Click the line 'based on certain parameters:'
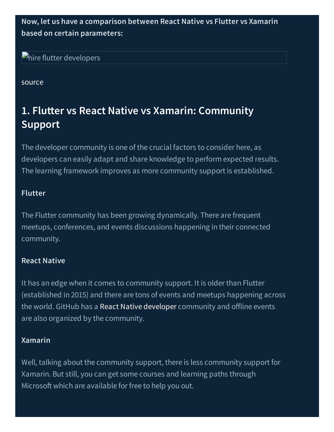Viewport: 334px width, 432px height. (x=72, y=33)
